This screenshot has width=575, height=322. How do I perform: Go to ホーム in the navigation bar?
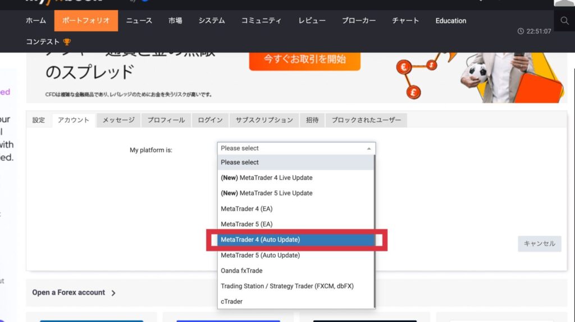pos(36,21)
